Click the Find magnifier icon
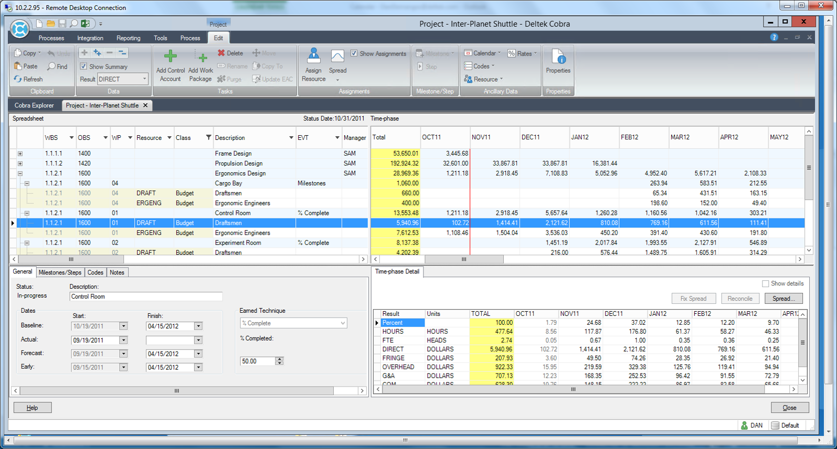The height and width of the screenshot is (449, 837). 51,67
